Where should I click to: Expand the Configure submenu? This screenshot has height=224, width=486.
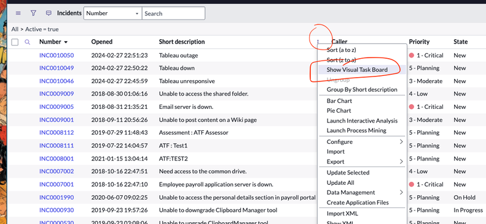tap(362, 142)
